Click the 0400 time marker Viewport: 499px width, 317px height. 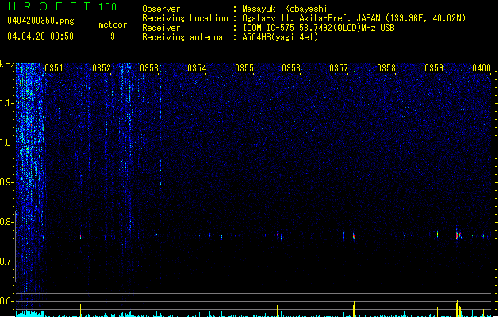pos(482,68)
